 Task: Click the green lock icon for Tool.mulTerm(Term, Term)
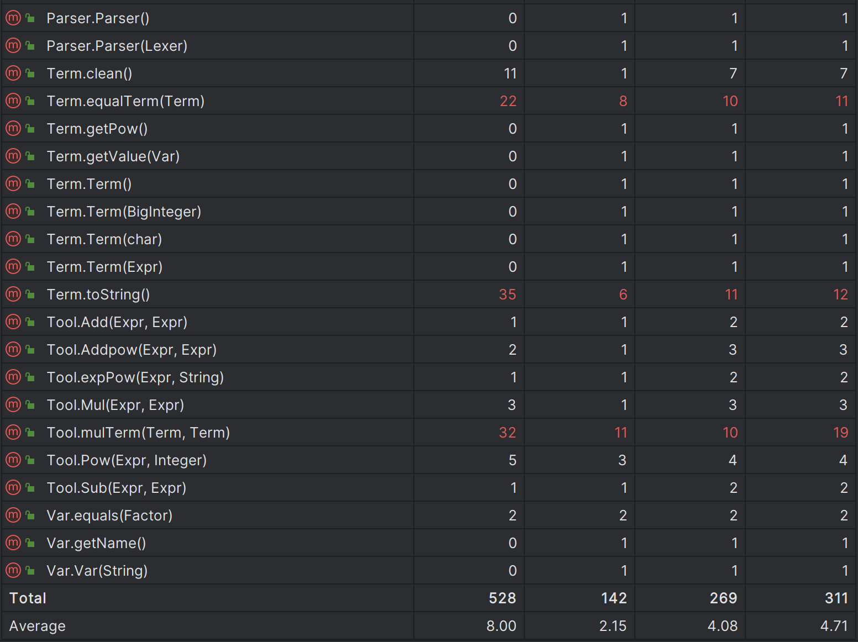pos(30,433)
